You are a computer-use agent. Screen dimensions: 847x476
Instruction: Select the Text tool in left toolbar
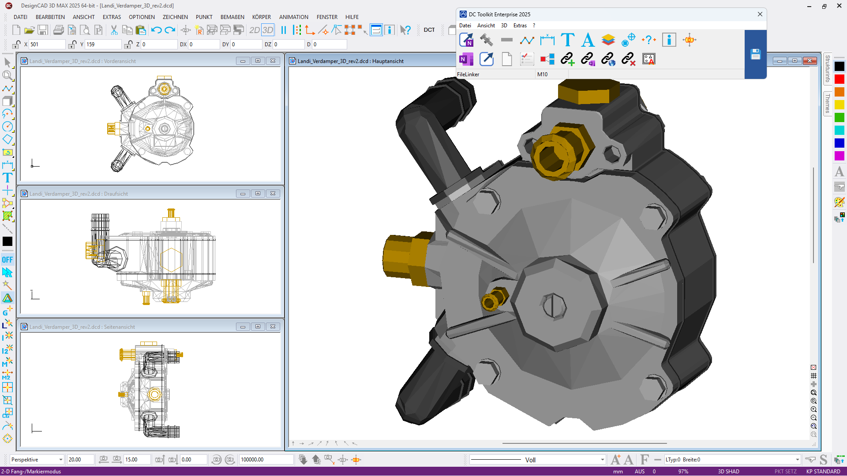click(7, 178)
